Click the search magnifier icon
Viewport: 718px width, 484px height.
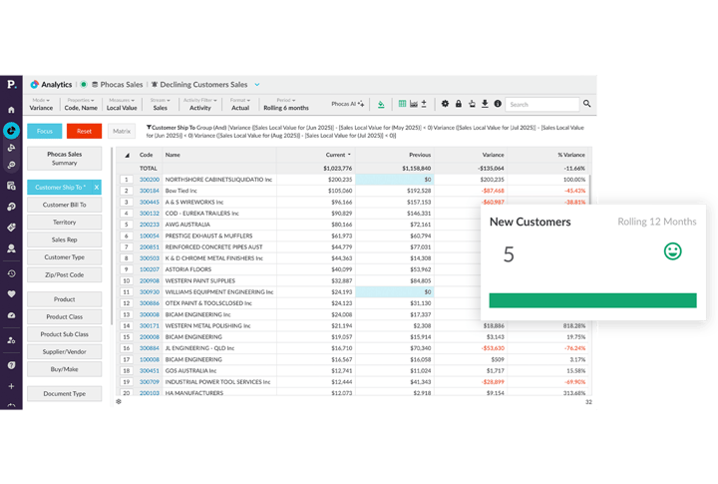pos(586,104)
